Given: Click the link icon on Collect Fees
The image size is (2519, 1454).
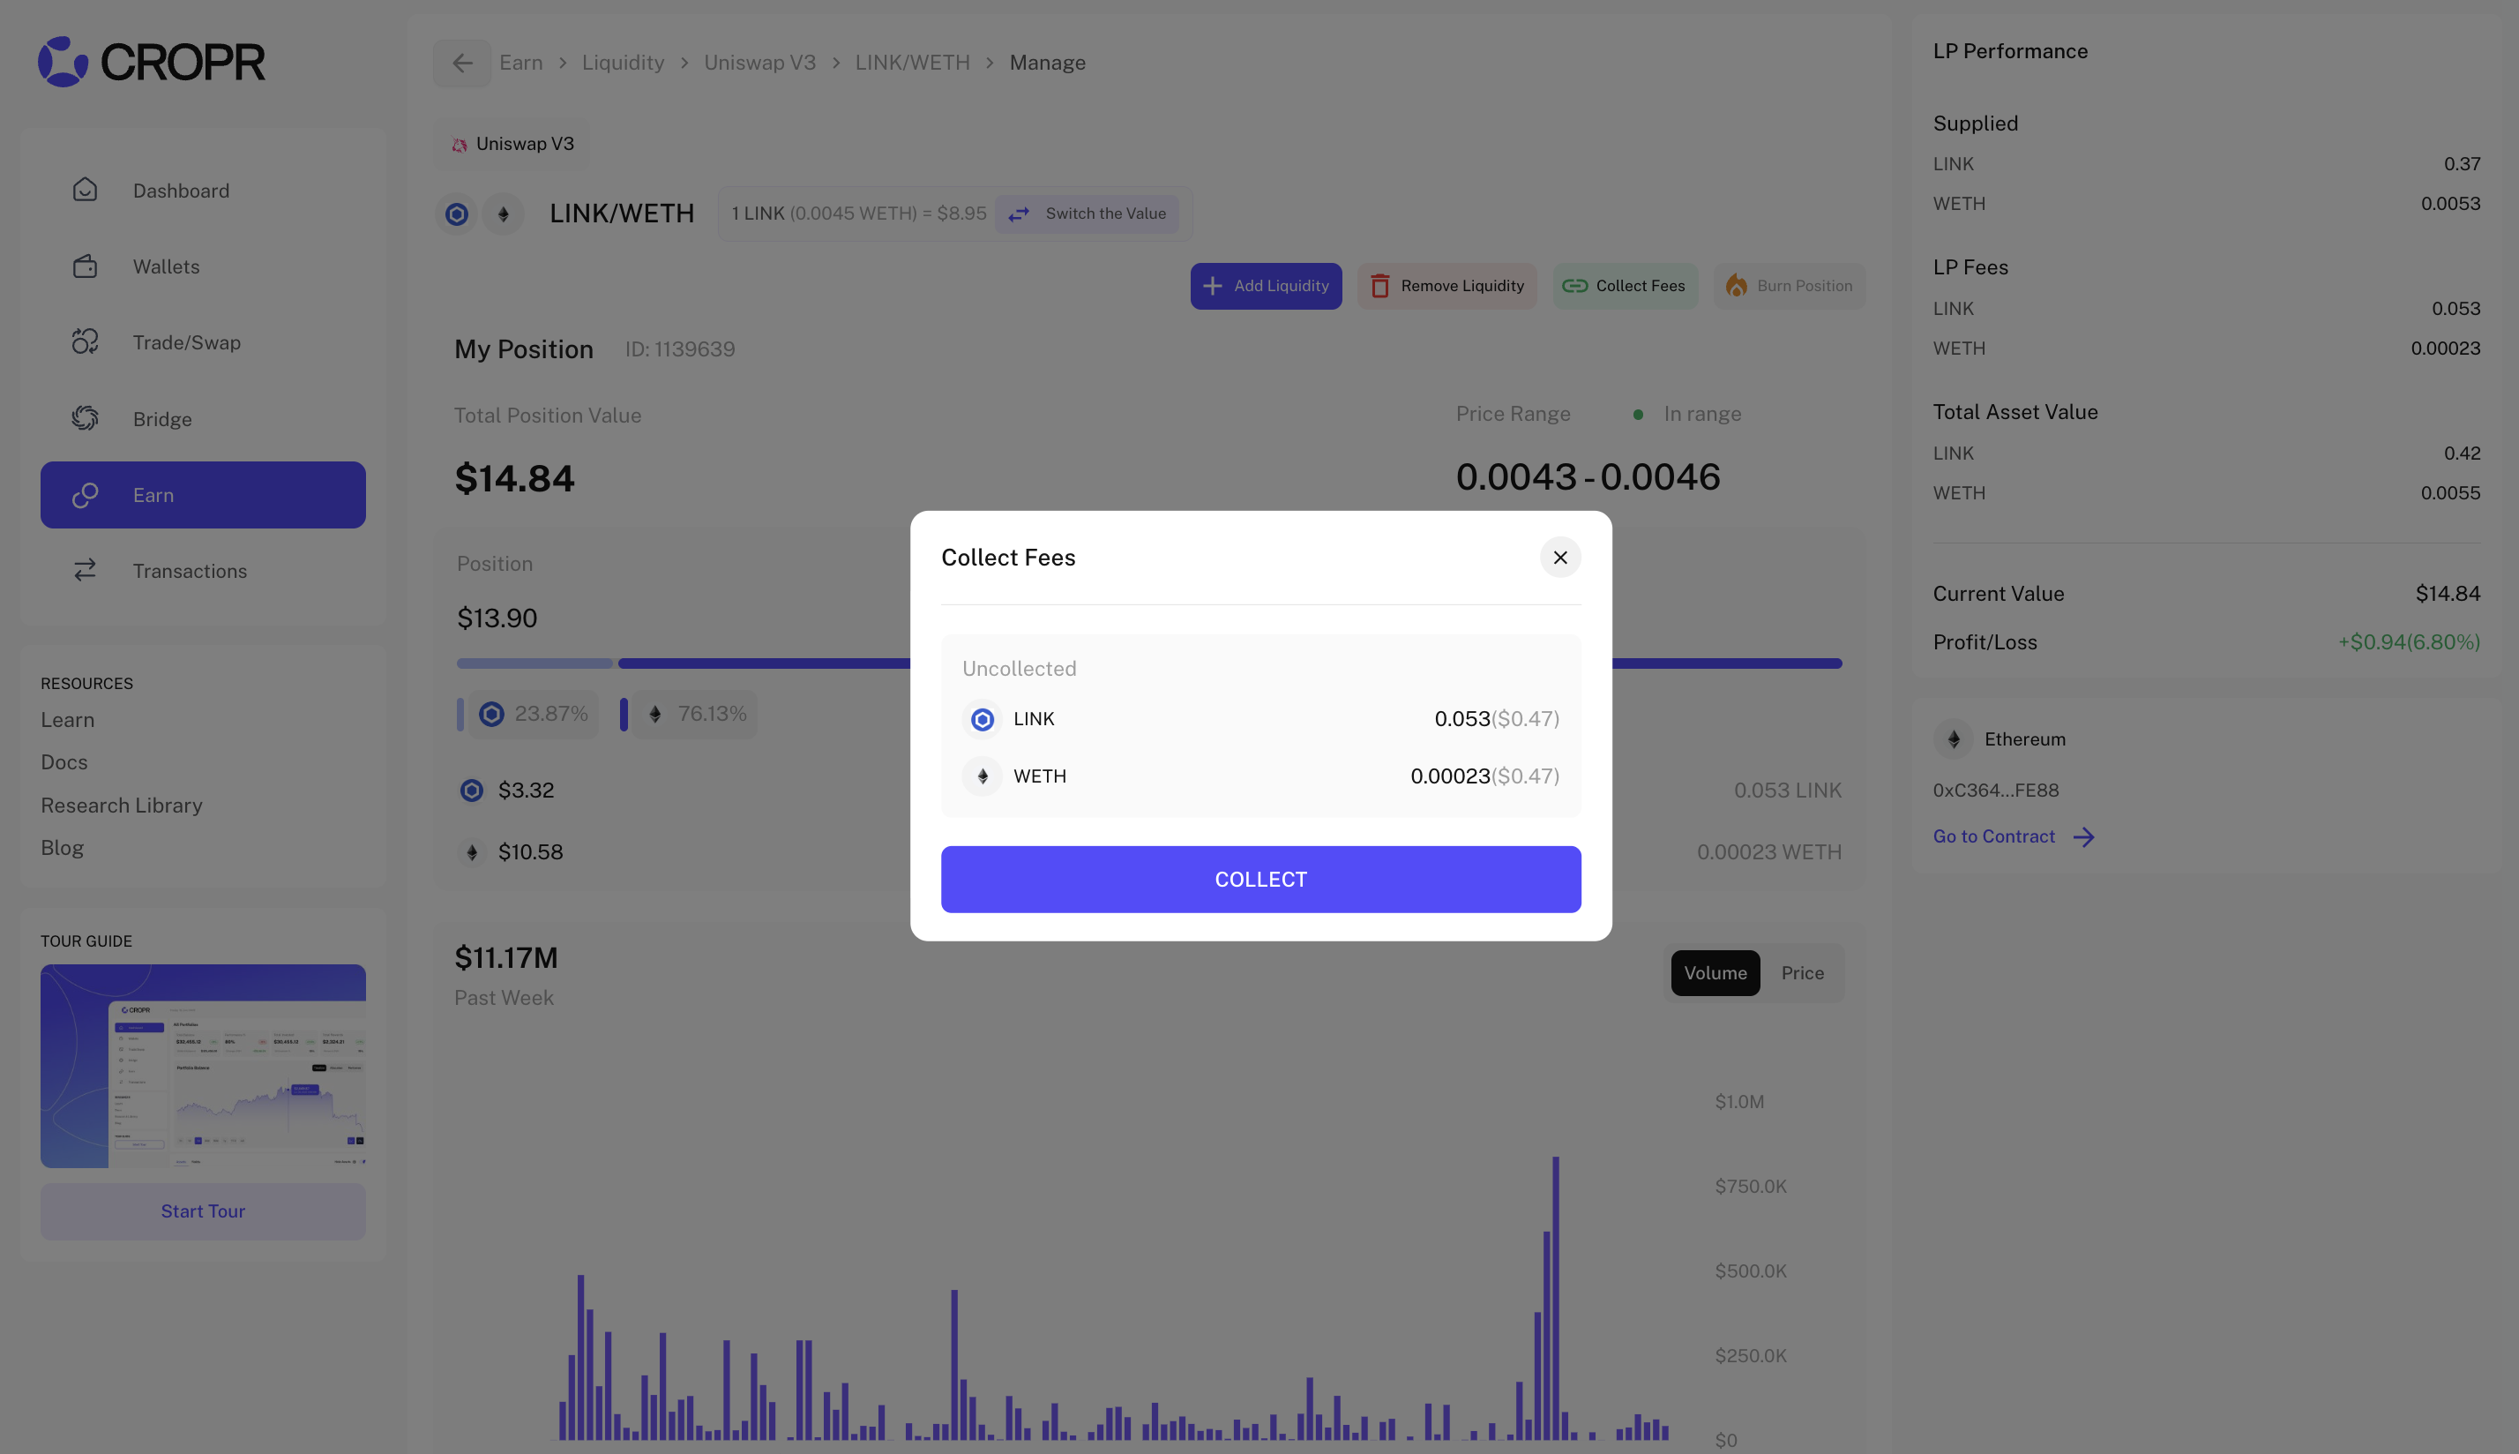Looking at the screenshot, I should pos(1575,286).
